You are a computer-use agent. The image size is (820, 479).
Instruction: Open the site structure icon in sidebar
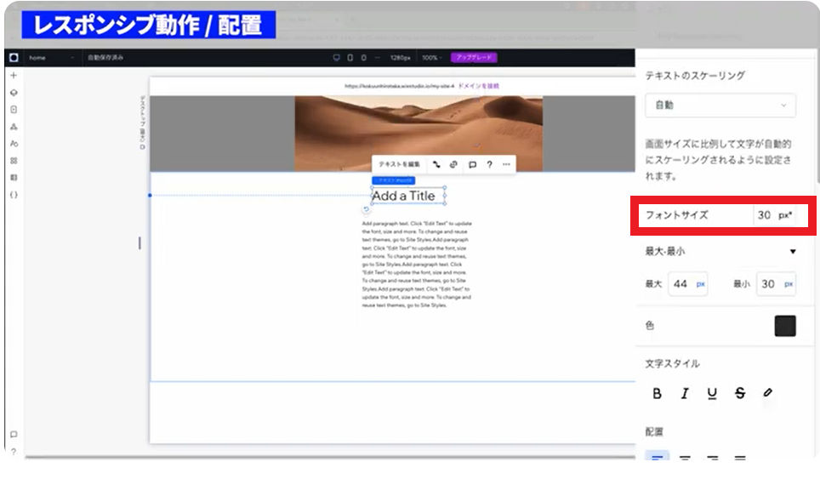(x=14, y=127)
